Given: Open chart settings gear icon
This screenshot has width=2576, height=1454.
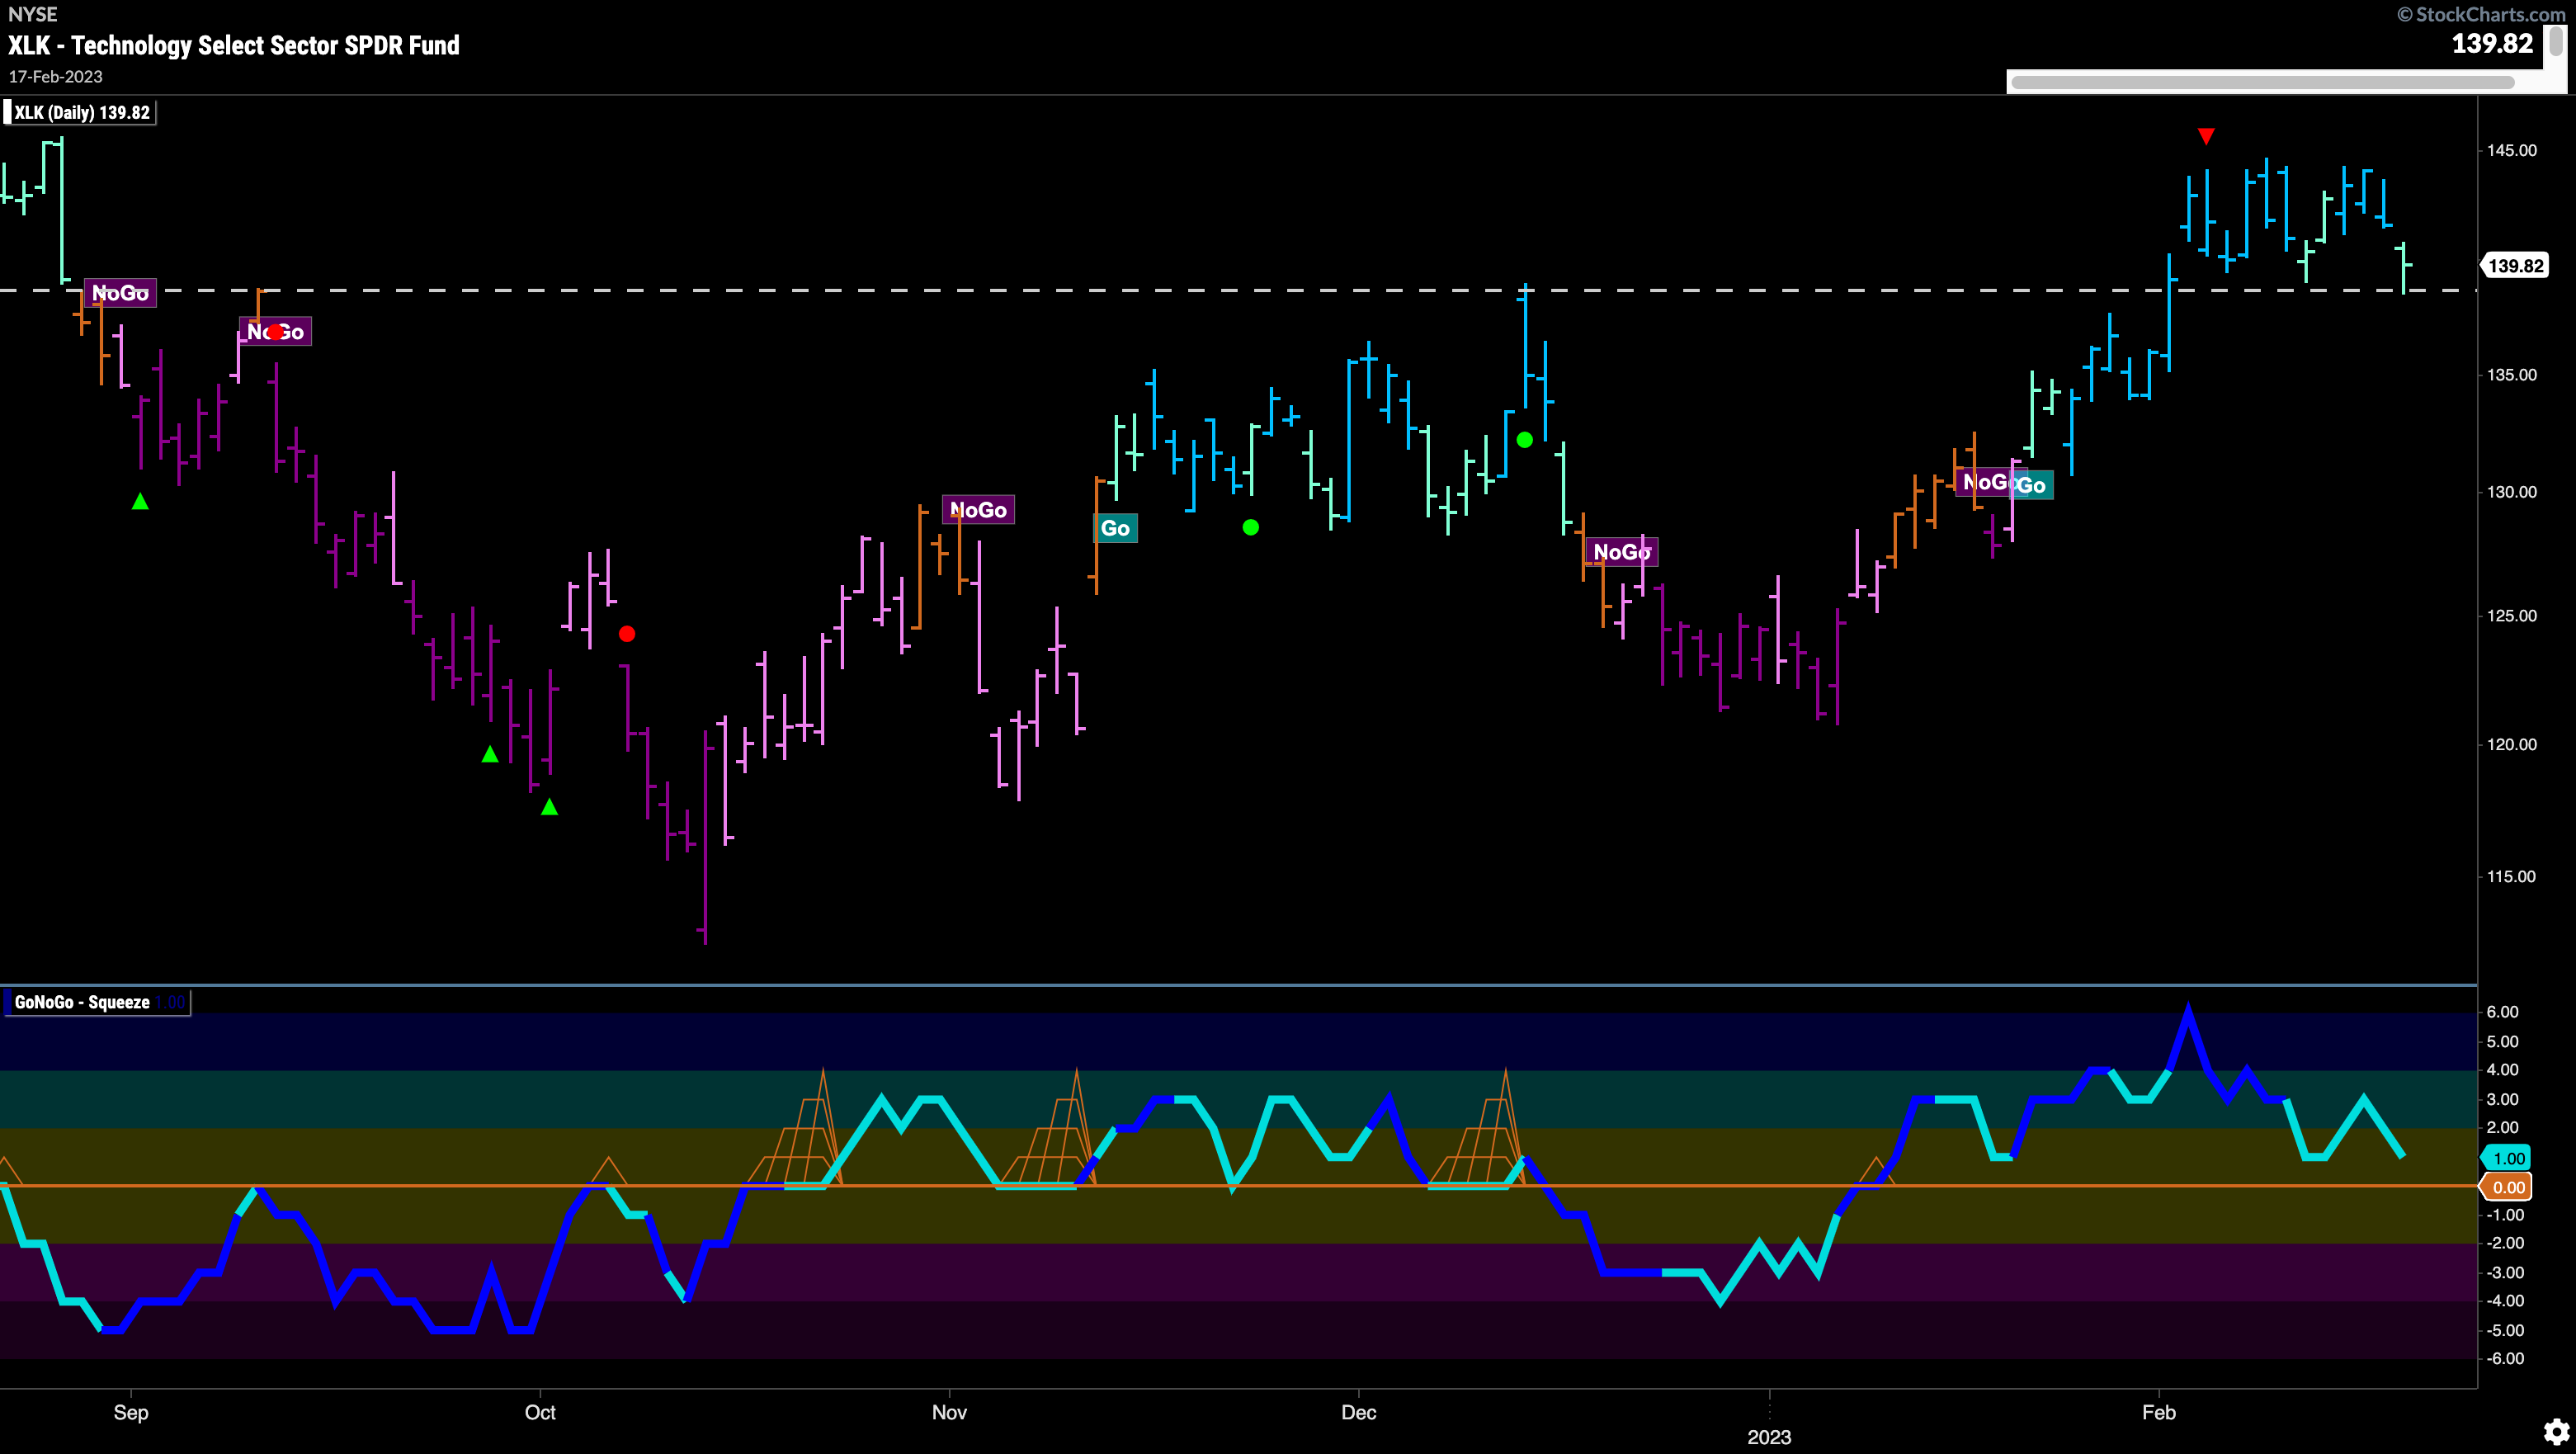Looking at the screenshot, I should [x=2556, y=1430].
